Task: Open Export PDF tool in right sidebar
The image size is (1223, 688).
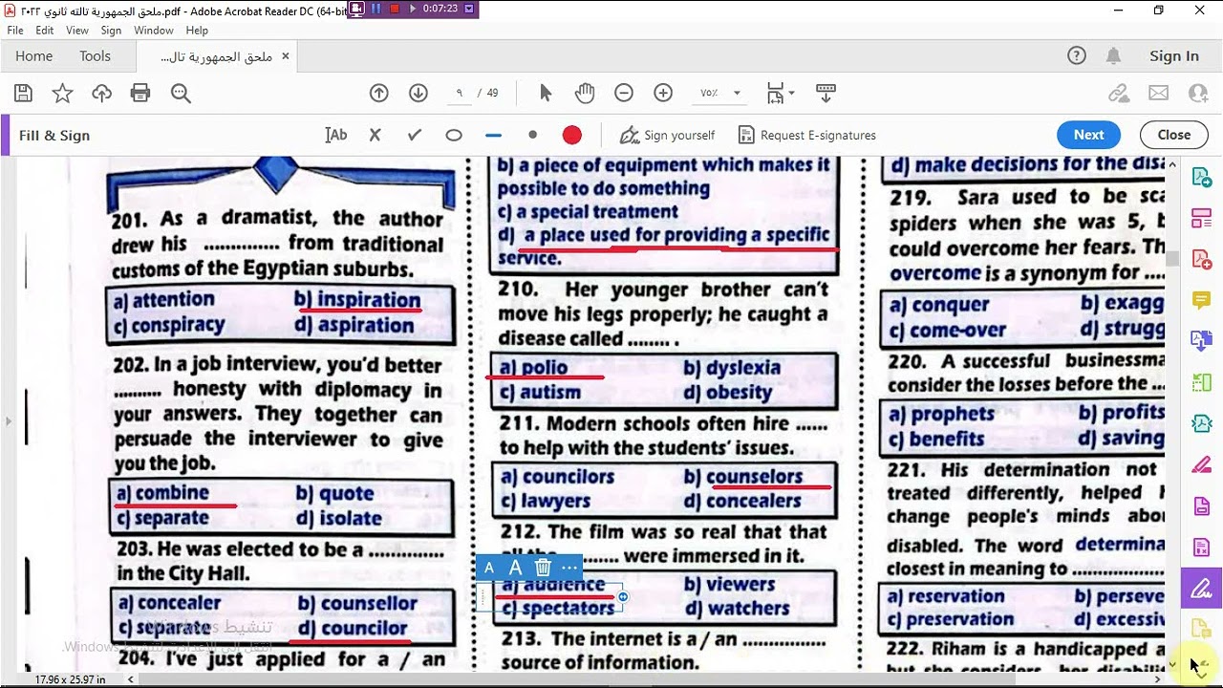Action: pyautogui.click(x=1201, y=177)
